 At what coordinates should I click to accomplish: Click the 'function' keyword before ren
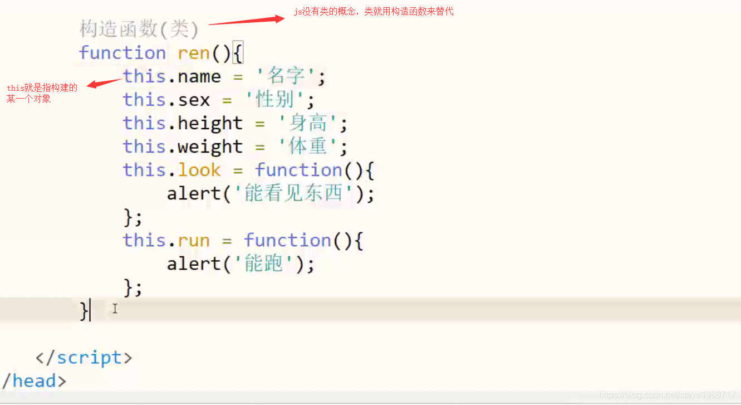click(x=122, y=53)
